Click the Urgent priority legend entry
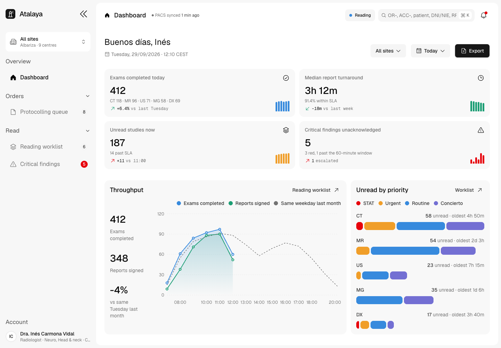The image size is (501, 348). pos(390,203)
